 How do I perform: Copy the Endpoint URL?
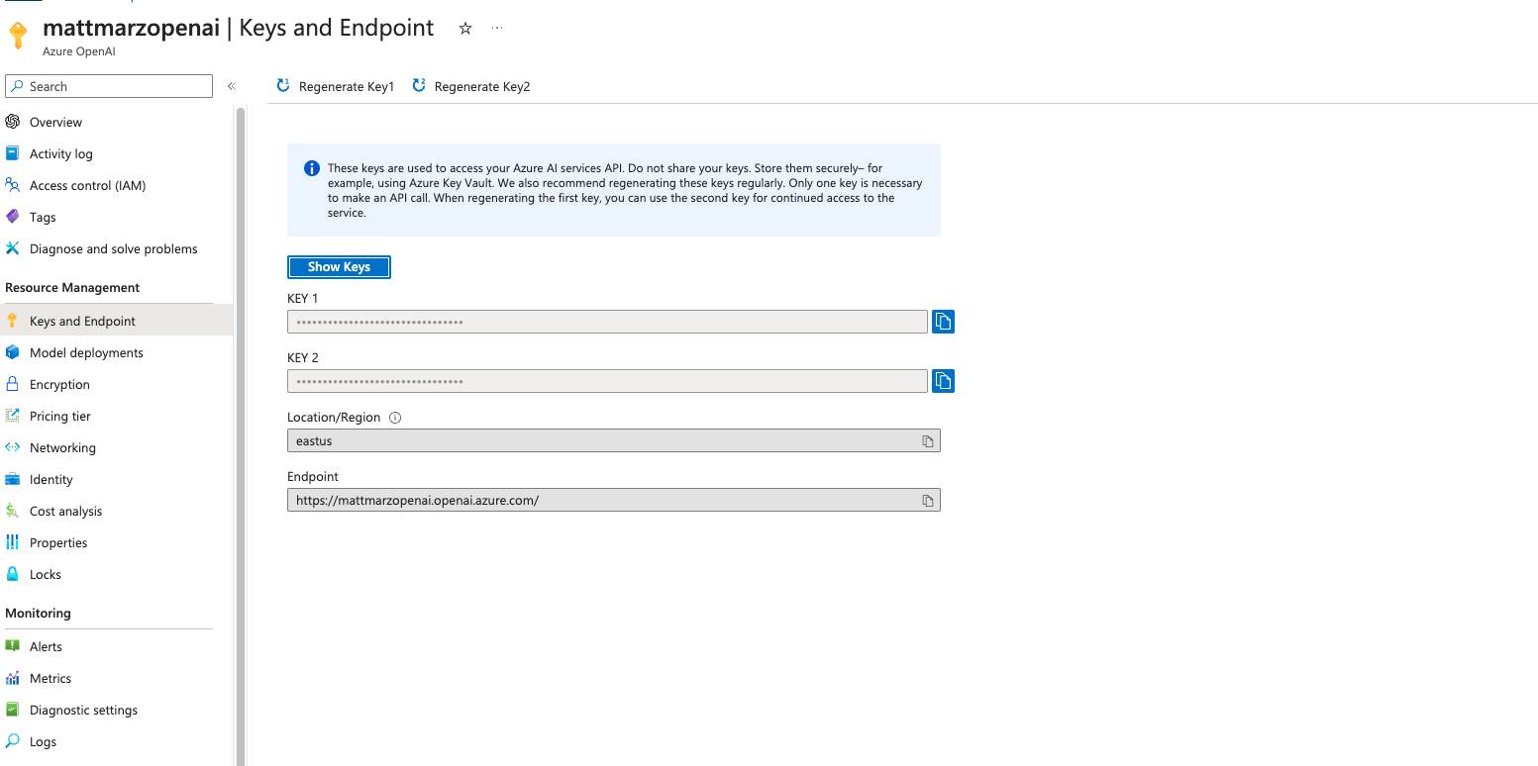click(x=927, y=501)
